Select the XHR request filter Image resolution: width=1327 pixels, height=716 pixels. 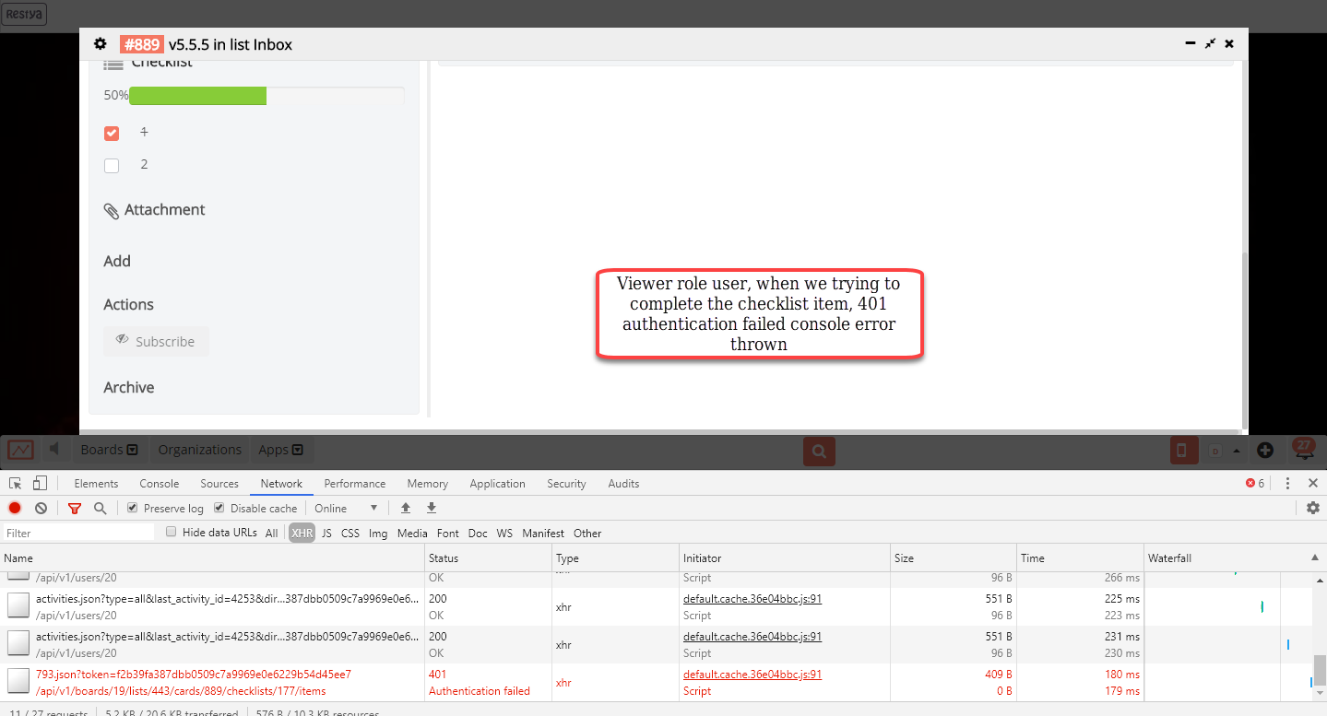pos(301,533)
